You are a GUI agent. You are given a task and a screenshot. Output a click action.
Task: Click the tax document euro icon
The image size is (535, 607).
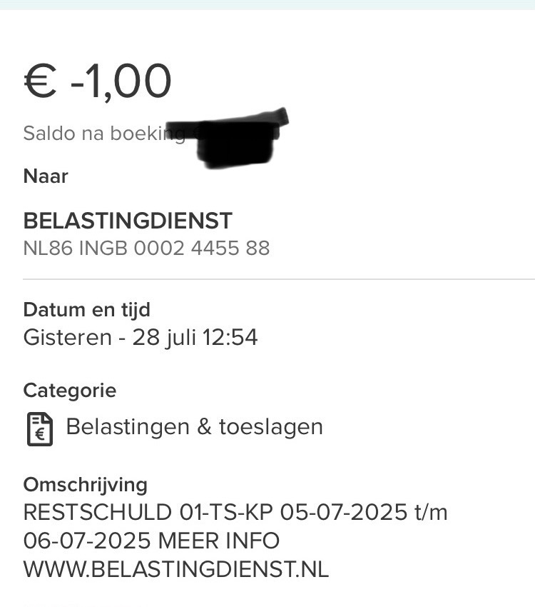click(x=40, y=428)
